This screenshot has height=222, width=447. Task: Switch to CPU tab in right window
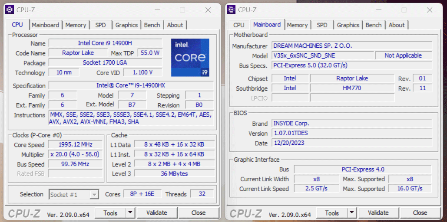pyautogui.click(x=239, y=25)
